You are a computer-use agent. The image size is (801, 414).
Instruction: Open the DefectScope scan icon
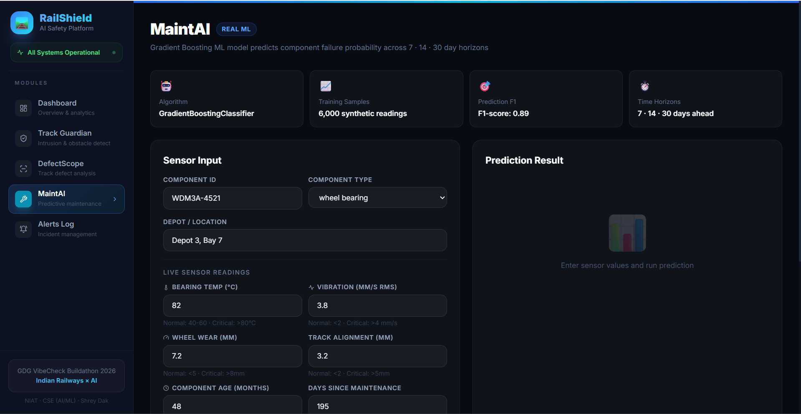click(23, 169)
